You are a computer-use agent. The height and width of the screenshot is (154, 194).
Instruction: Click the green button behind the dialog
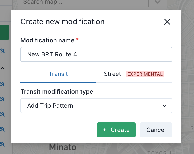(x=5, y=32)
